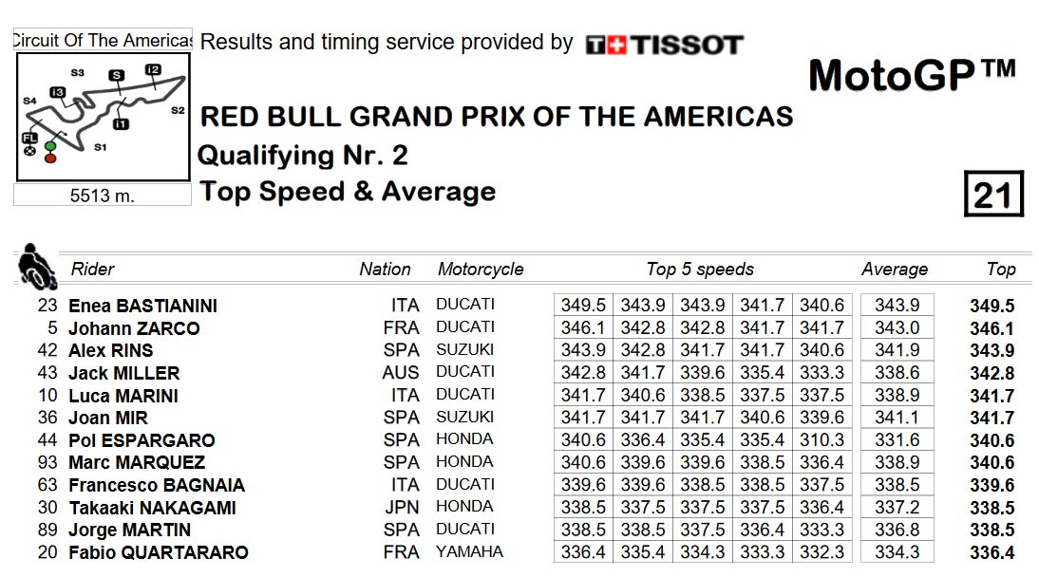Click the Rider column header
1039x577 pixels.
point(93,269)
